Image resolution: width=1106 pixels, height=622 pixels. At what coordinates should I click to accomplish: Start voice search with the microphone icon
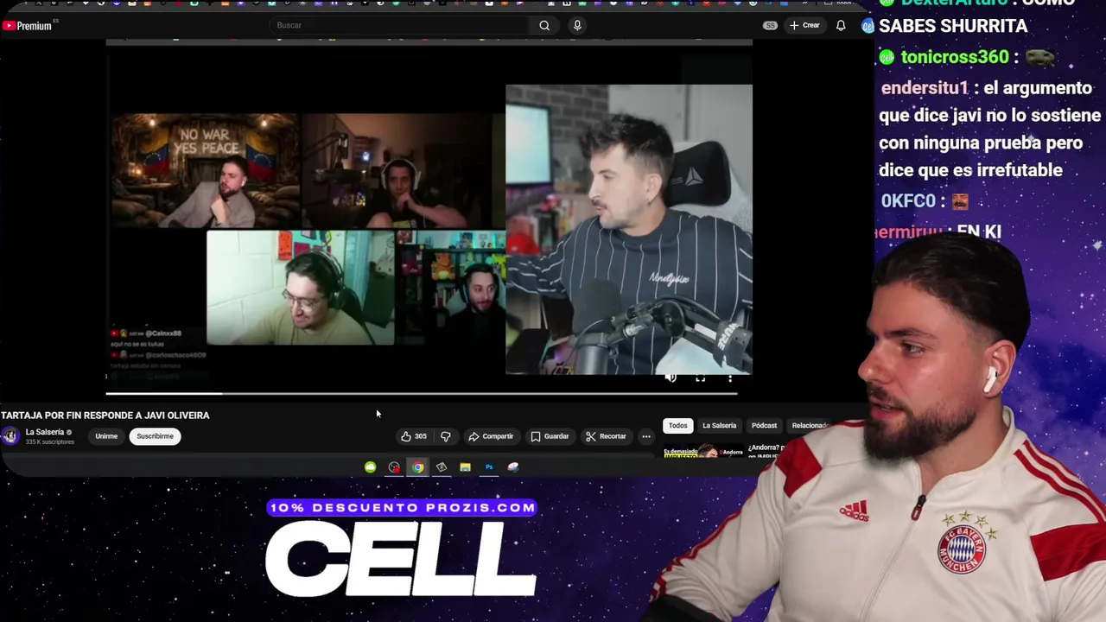(577, 25)
